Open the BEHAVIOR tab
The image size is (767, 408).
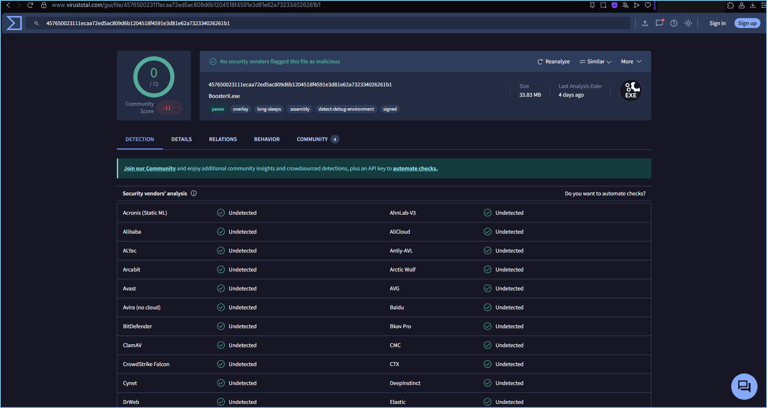[267, 139]
